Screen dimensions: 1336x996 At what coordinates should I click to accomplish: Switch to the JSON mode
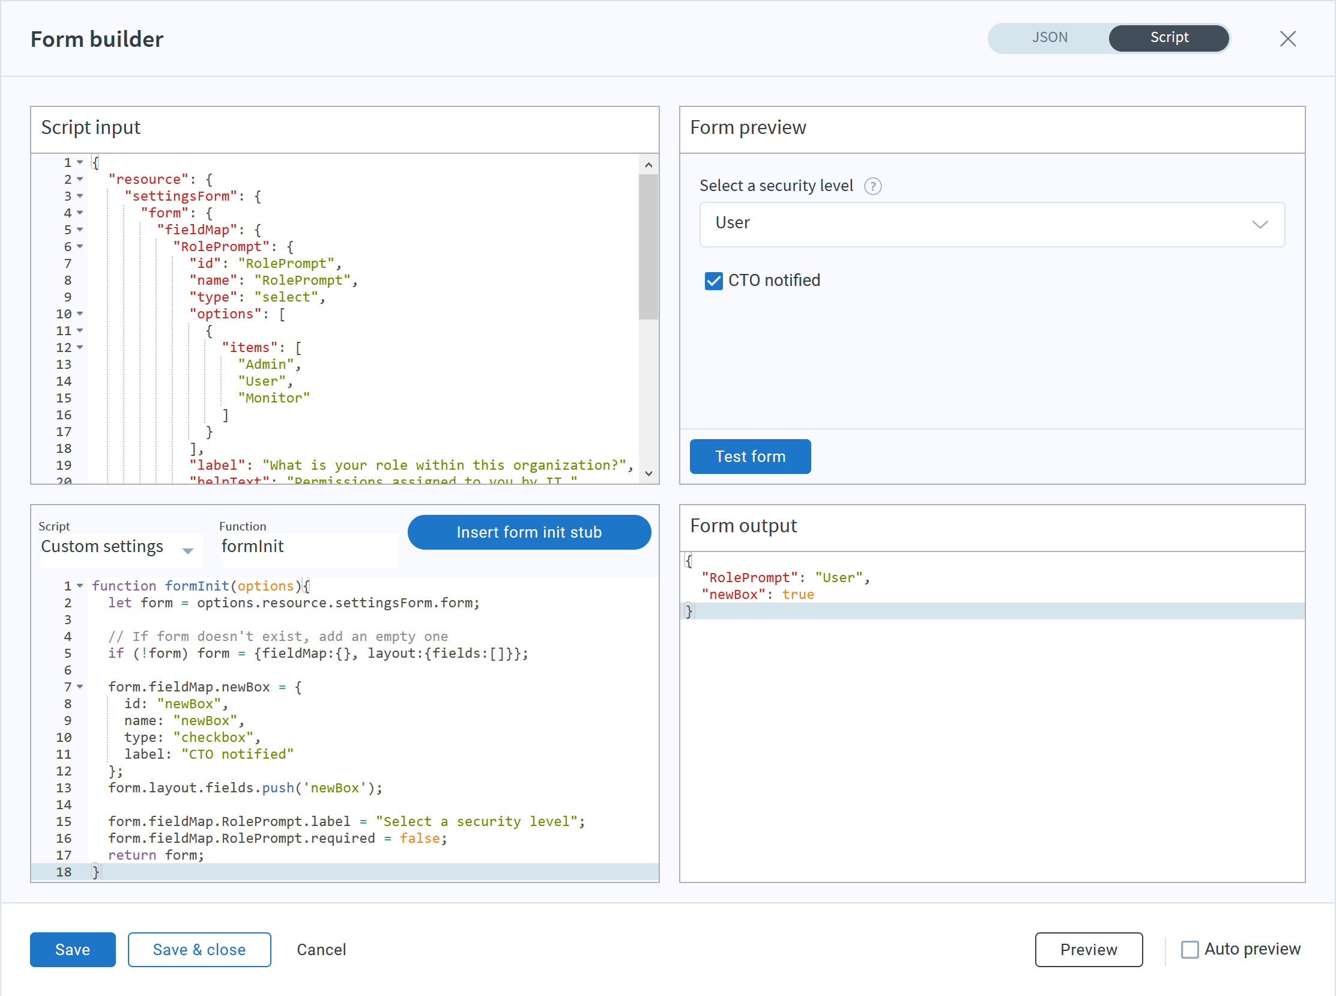(x=1049, y=38)
